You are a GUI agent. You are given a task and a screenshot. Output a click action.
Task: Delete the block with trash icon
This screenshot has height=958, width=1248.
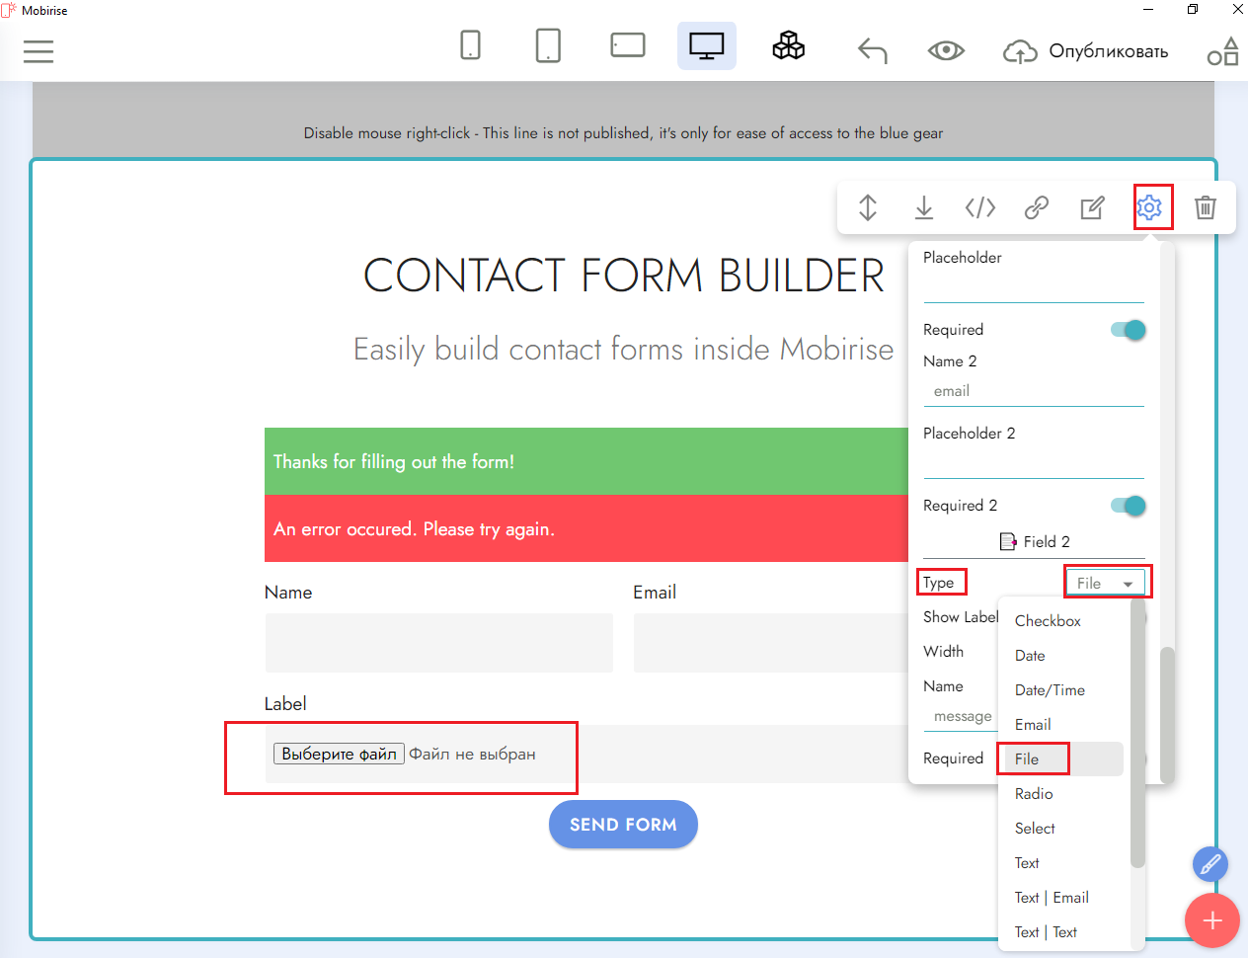pos(1206,207)
